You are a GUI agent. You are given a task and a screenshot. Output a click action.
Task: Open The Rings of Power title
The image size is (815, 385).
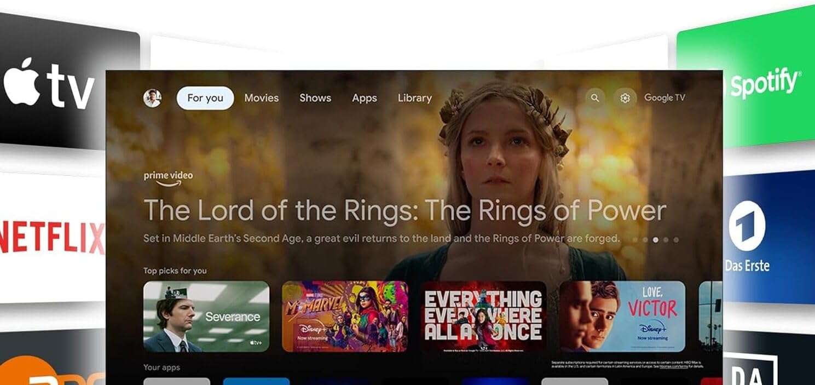pyautogui.click(x=405, y=210)
